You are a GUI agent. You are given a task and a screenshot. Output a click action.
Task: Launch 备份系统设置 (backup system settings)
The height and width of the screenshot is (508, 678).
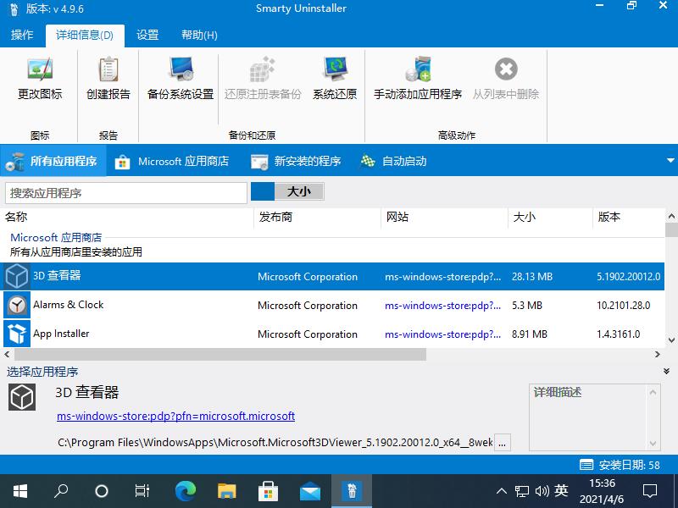[x=181, y=79]
